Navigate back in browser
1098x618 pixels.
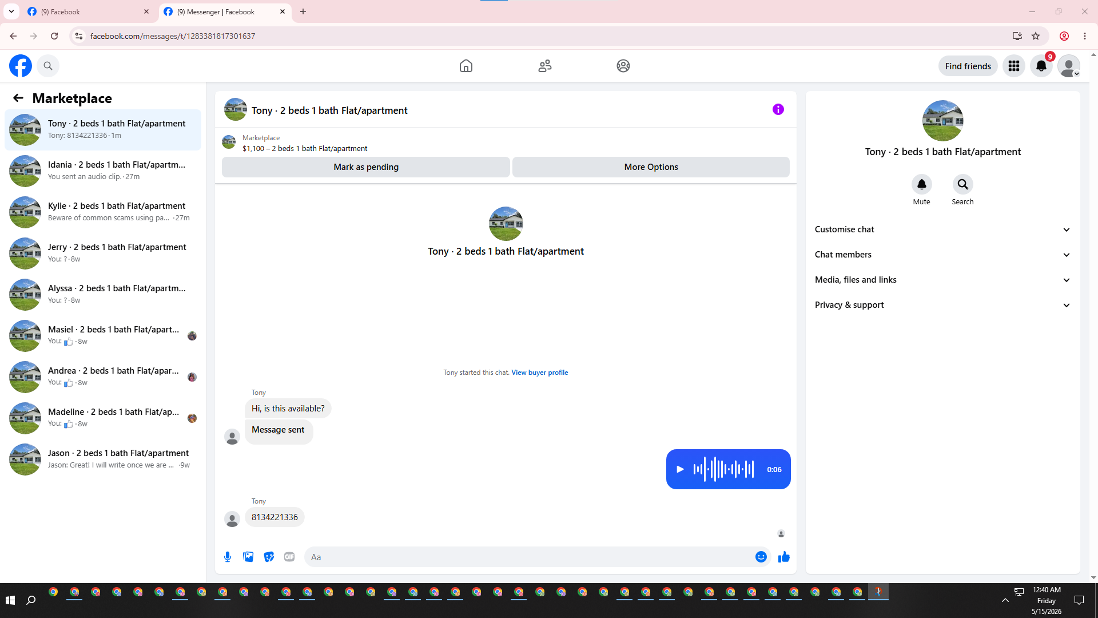13,36
